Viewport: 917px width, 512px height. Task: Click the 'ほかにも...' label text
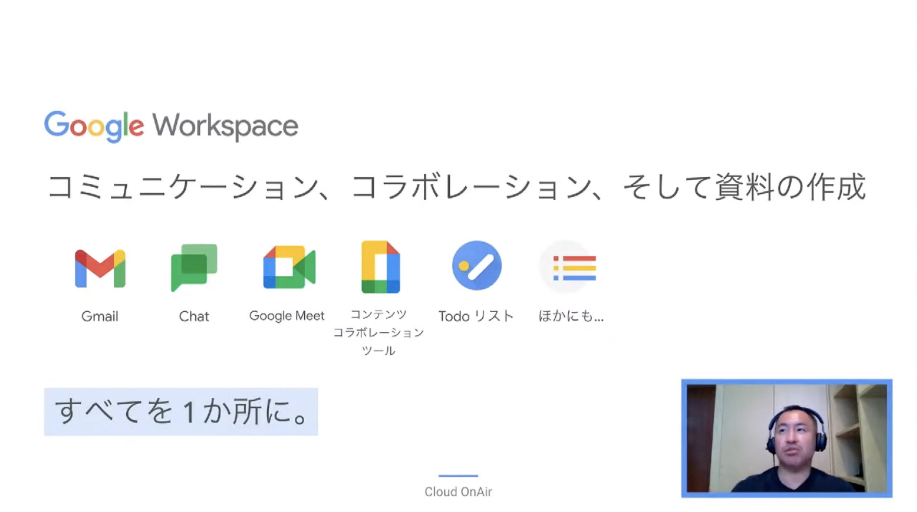(571, 316)
